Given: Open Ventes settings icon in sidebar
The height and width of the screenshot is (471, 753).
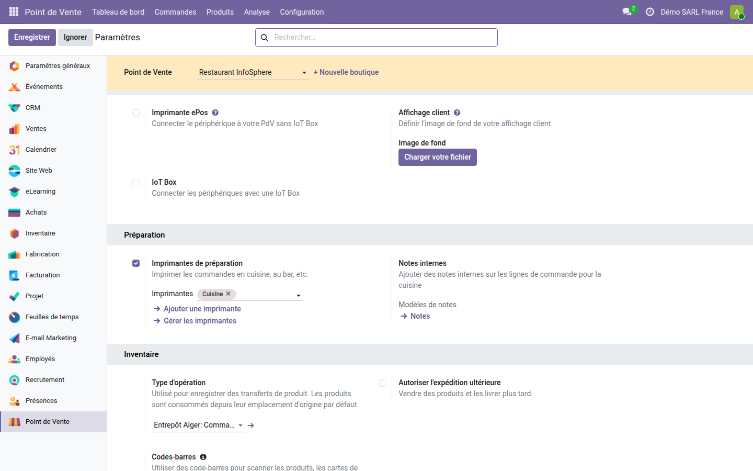Looking at the screenshot, I should pyautogui.click(x=15, y=129).
